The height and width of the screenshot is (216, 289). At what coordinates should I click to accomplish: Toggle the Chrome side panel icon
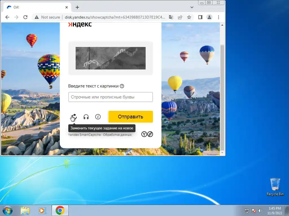point(200,17)
